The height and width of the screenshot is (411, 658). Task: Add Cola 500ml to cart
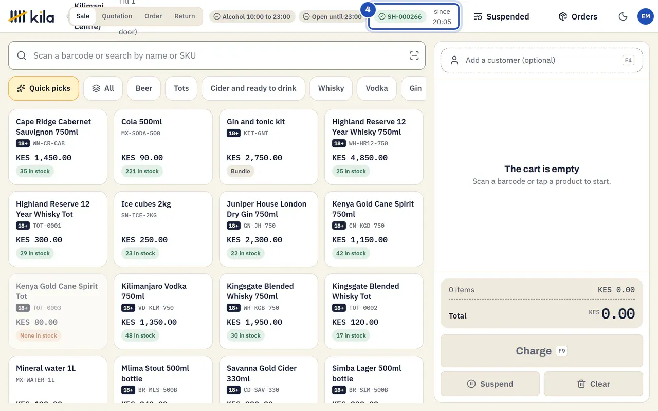click(163, 147)
